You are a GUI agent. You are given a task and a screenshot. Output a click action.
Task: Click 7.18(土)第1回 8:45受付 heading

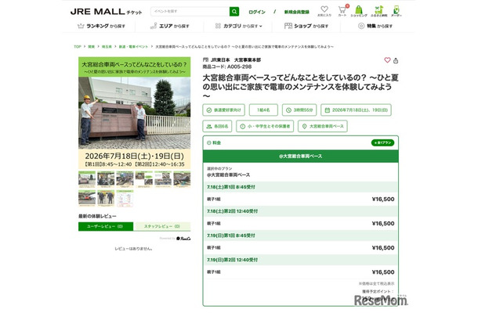(x=231, y=187)
